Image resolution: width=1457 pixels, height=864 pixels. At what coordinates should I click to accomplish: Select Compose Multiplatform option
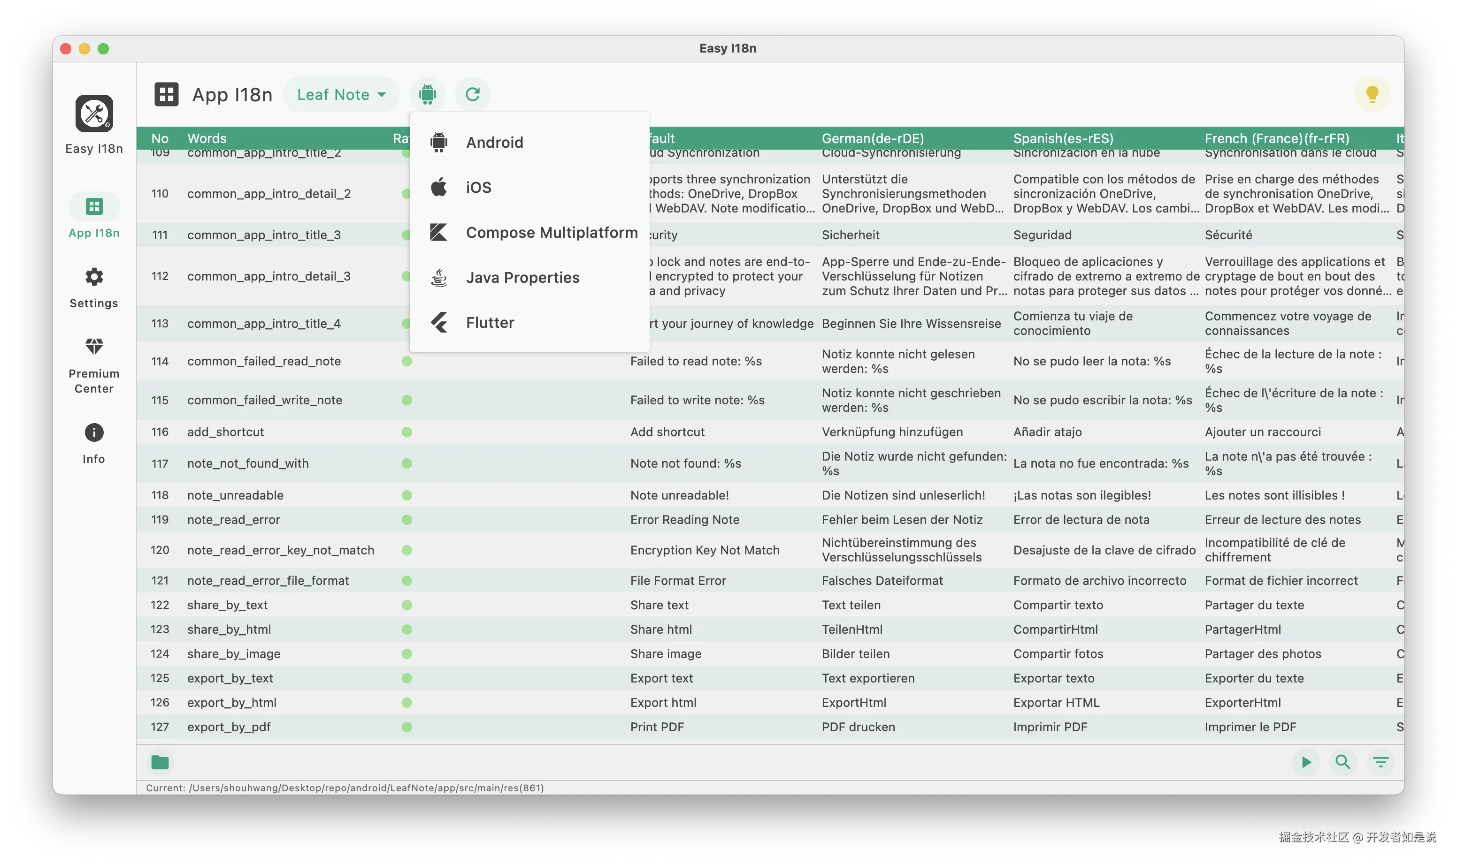click(x=551, y=233)
